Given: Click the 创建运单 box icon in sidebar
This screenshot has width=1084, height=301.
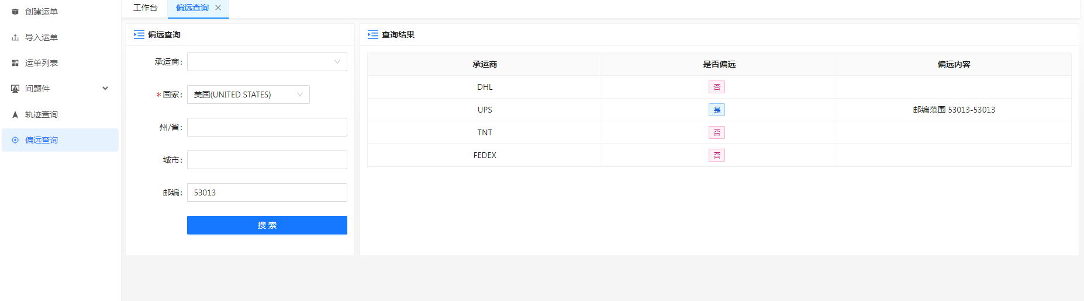Looking at the screenshot, I should pos(15,12).
